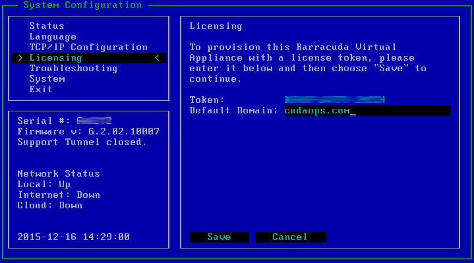Select the highlighted Licensing menu item
The height and width of the screenshot is (263, 474).
[89, 58]
